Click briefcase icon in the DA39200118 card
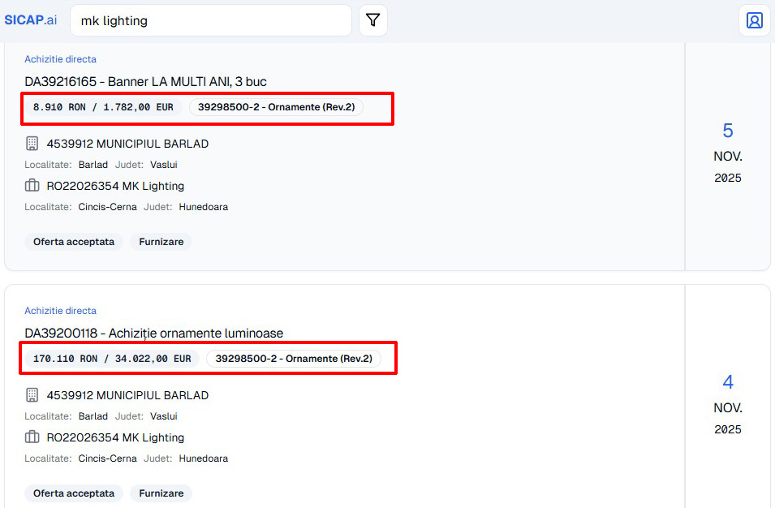The width and height of the screenshot is (775, 508). point(32,437)
